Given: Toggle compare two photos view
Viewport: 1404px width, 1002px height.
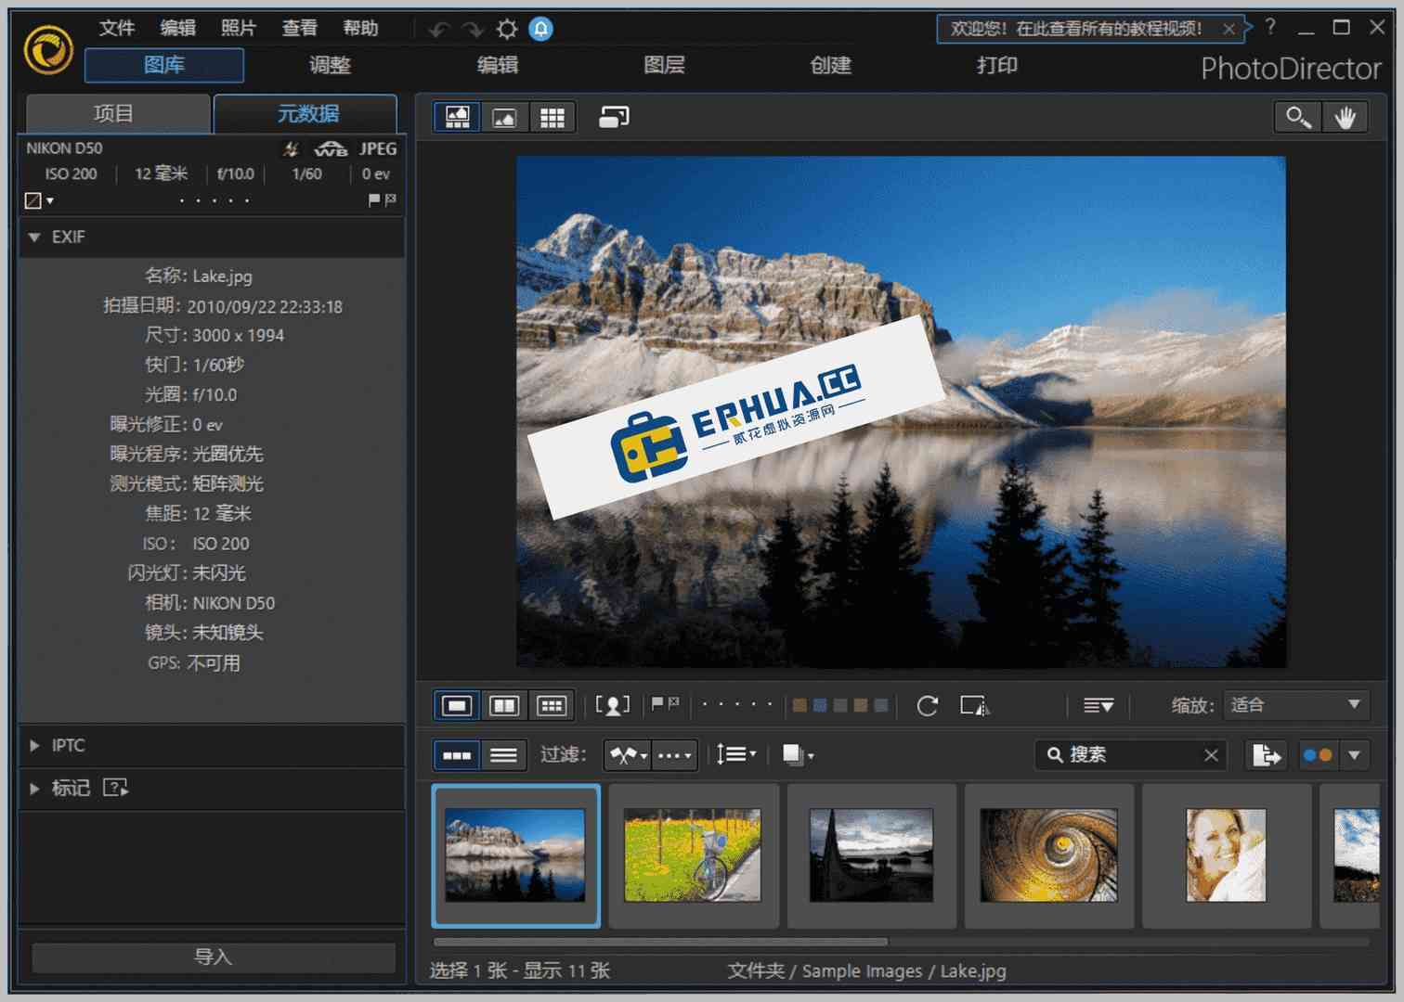Looking at the screenshot, I should click(x=503, y=705).
